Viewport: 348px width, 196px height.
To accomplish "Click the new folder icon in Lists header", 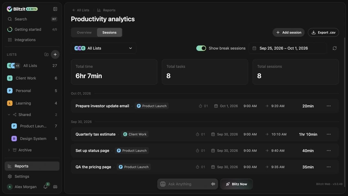I will tap(46, 54).
